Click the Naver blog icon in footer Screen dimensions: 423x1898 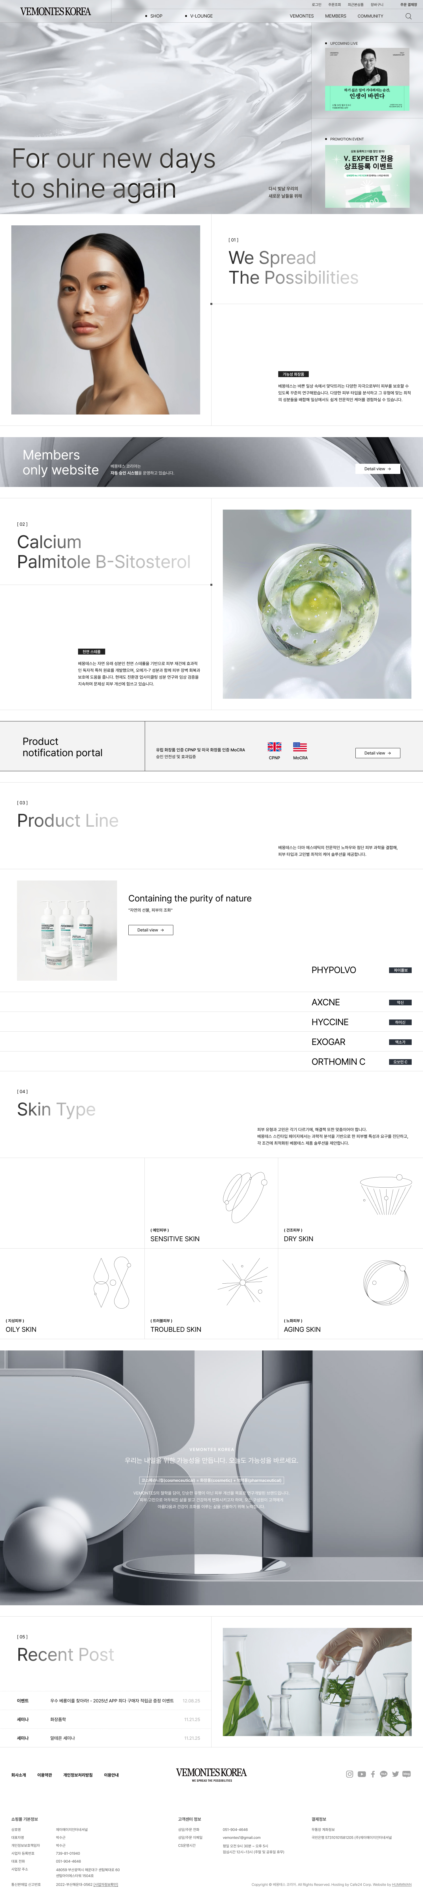coord(407,1774)
